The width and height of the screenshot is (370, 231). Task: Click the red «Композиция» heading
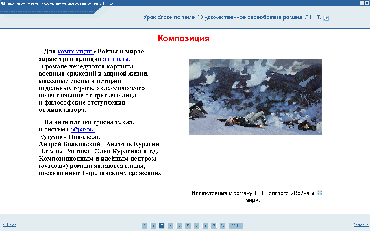point(184,38)
